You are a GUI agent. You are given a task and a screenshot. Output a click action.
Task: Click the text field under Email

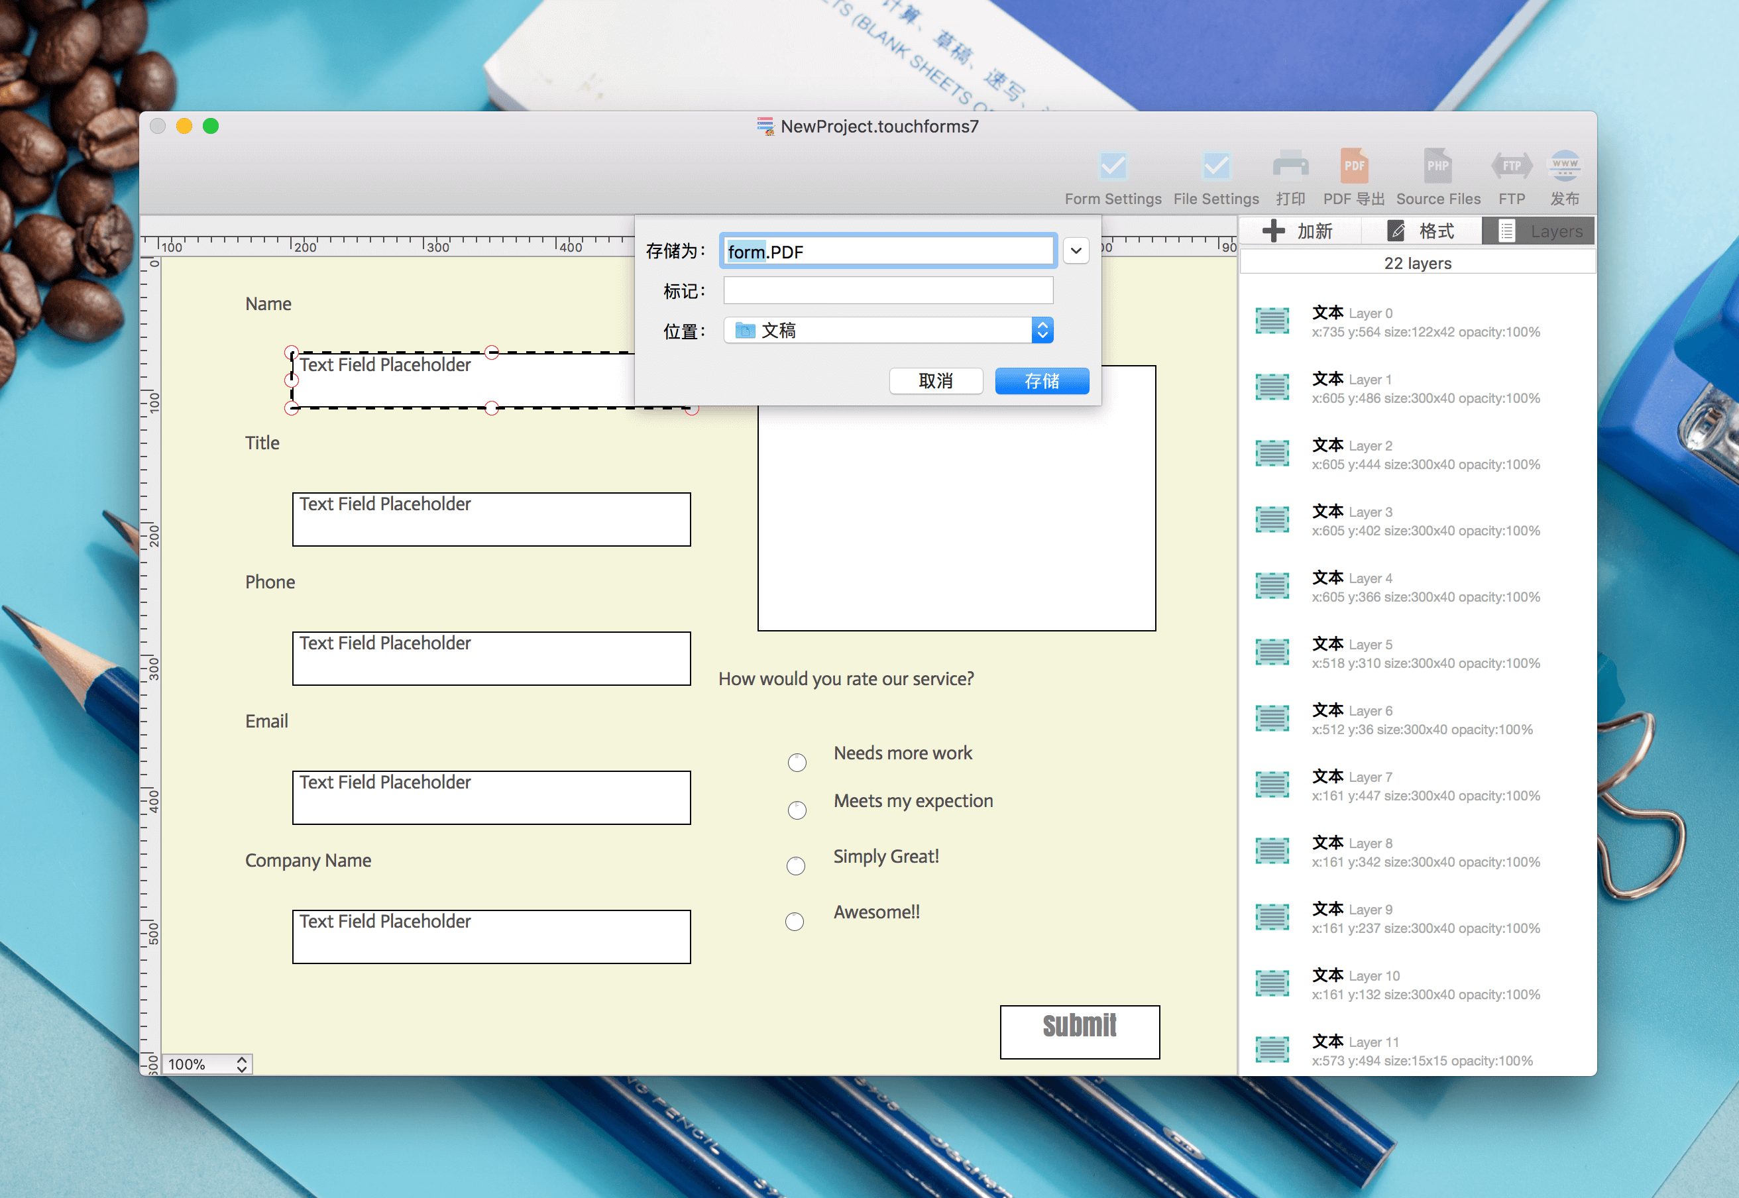(x=492, y=798)
